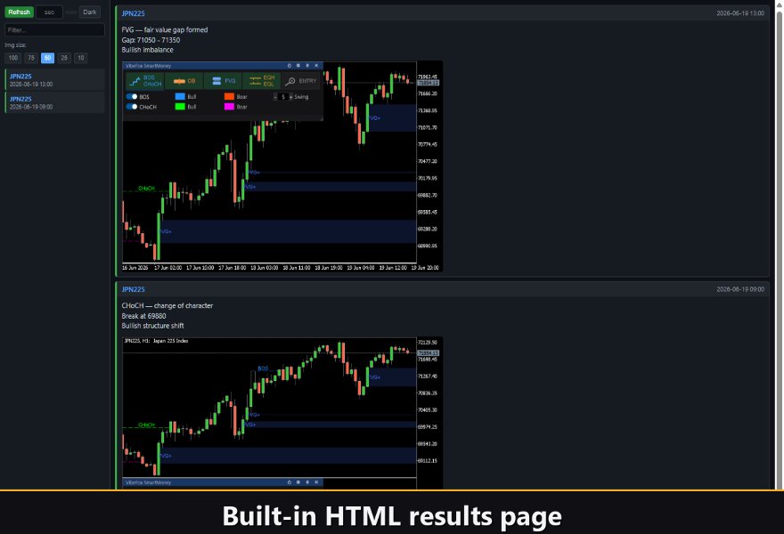Viewport: 784px width, 534px height.
Task: Select the JPN225 09:00 sidebar entry
Action: pos(55,102)
